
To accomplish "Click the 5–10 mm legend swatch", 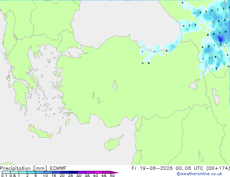I will pos(40,172).
